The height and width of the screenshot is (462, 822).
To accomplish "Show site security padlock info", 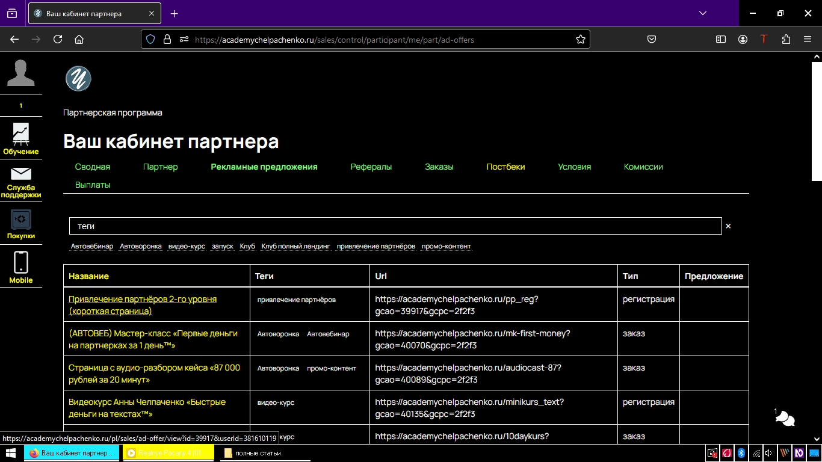I will (x=167, y=39).
